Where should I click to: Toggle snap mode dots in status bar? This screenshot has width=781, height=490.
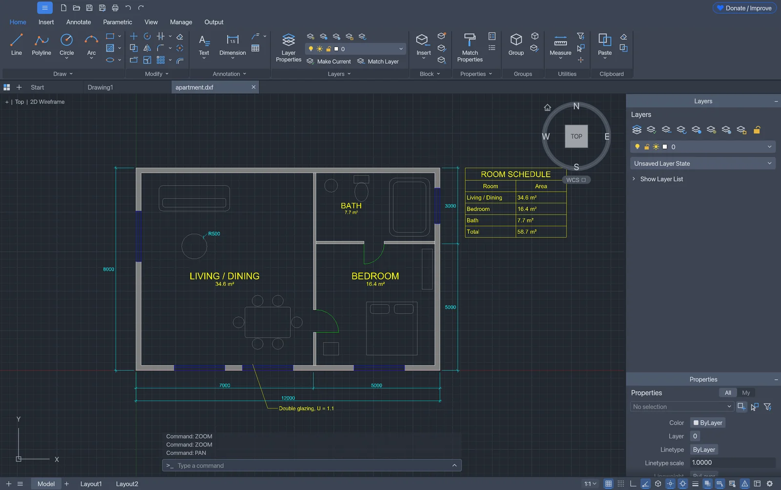pos(621,484)
